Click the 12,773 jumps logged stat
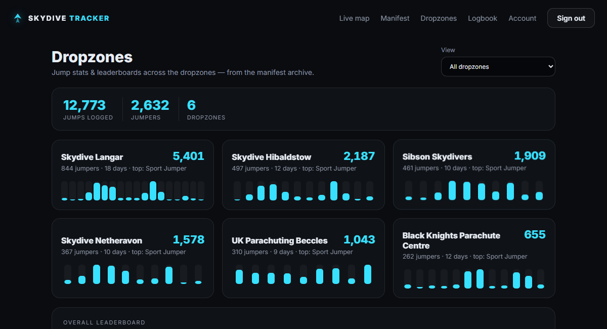Screen dimensions: 607x329 [x=88, y=109]
